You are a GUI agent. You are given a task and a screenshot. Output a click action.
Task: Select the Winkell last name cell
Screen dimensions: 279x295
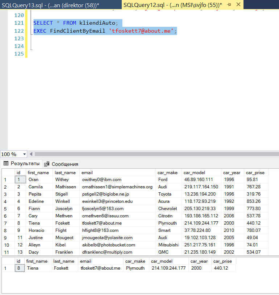pos(66,201)
